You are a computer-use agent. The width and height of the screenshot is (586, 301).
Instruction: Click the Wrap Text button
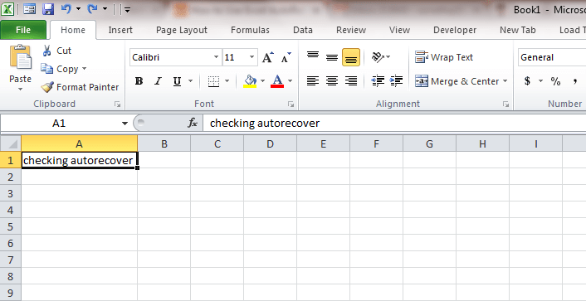pyautogui.click(x=444, y=57)
